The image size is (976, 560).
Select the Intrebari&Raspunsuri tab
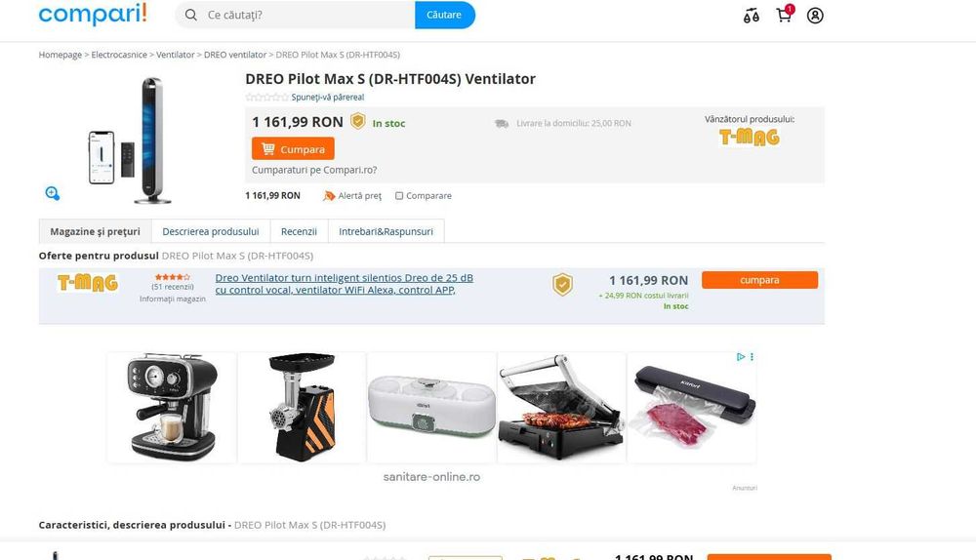[386, 231]
